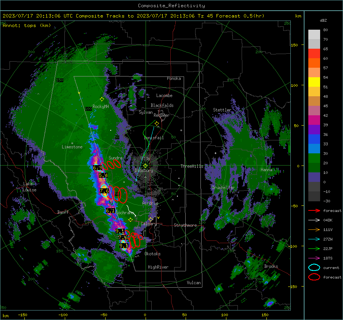This screenshot has height=320, width=343.
Task: Click the red forecast arrow legend icon
Action: (314, 210)
